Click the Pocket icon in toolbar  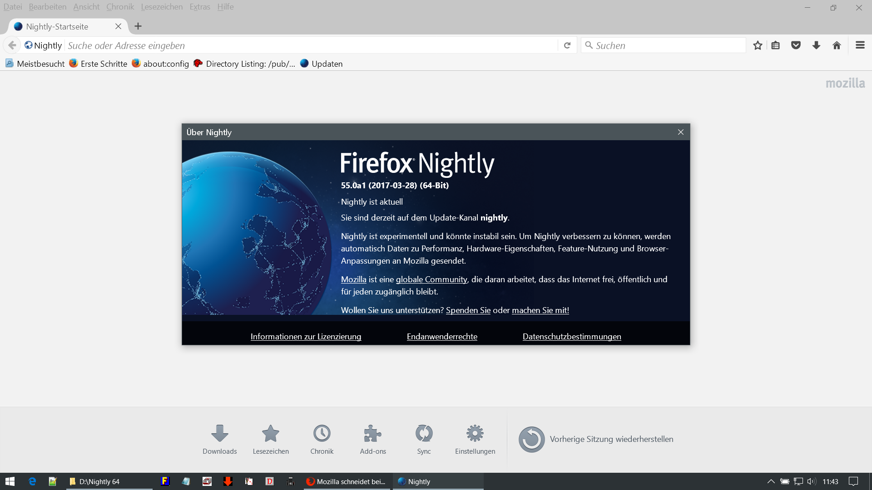pyautogui.click(x=796, y=45)
